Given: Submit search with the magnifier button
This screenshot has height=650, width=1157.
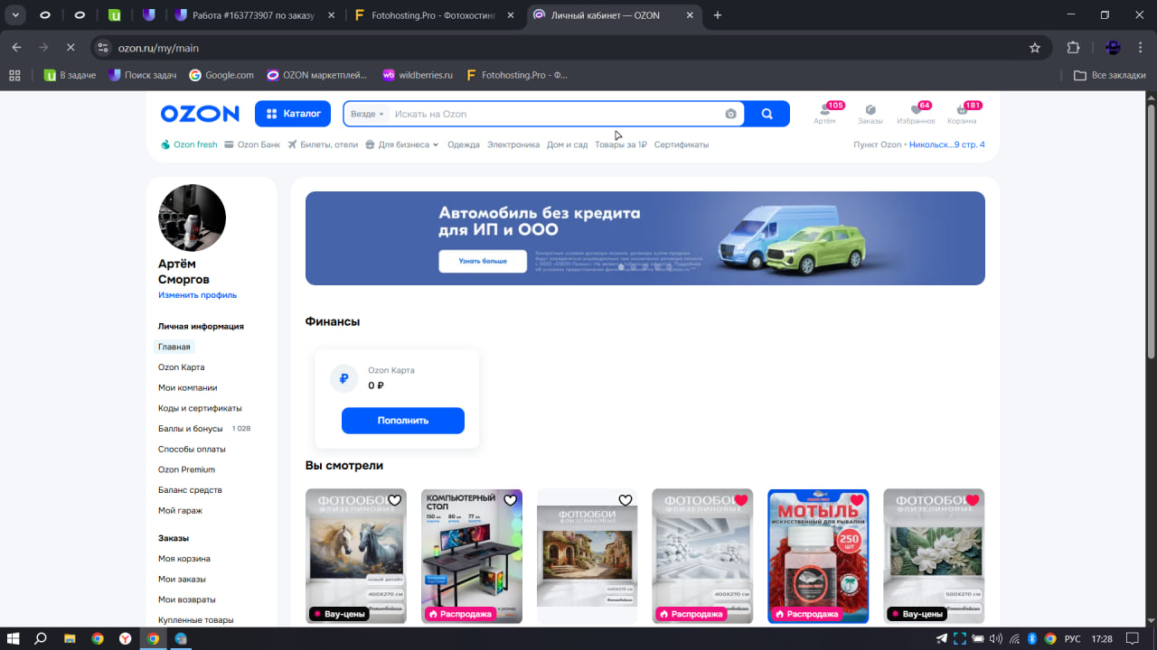Looking at the screenshot, I should click(767, 114).
